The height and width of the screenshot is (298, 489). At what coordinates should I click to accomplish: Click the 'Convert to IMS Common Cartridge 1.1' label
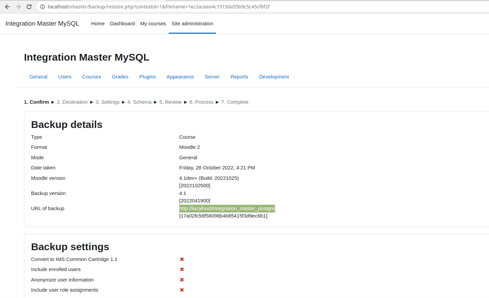[74, 259]
